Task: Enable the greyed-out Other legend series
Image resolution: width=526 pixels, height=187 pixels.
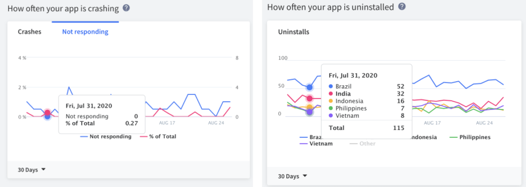Action: point(363,144)
